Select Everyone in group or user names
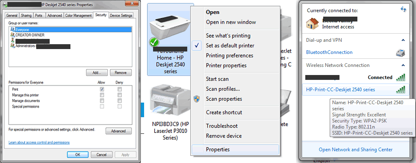 pyautogui.click(x=70, y=30)
